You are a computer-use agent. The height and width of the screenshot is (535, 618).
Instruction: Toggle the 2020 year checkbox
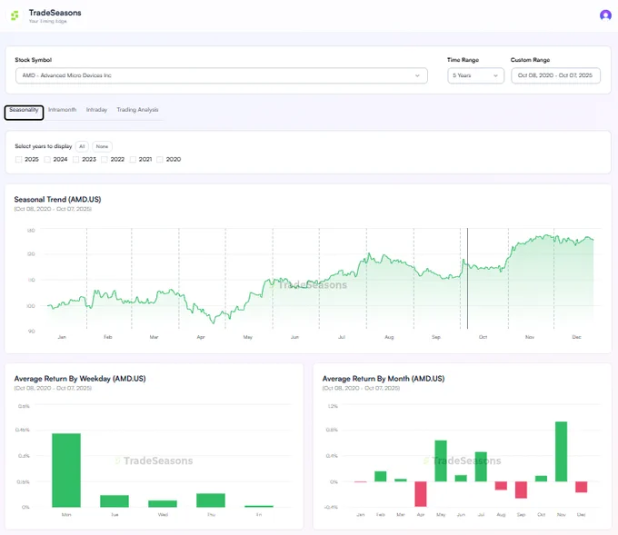click(160, 159)
